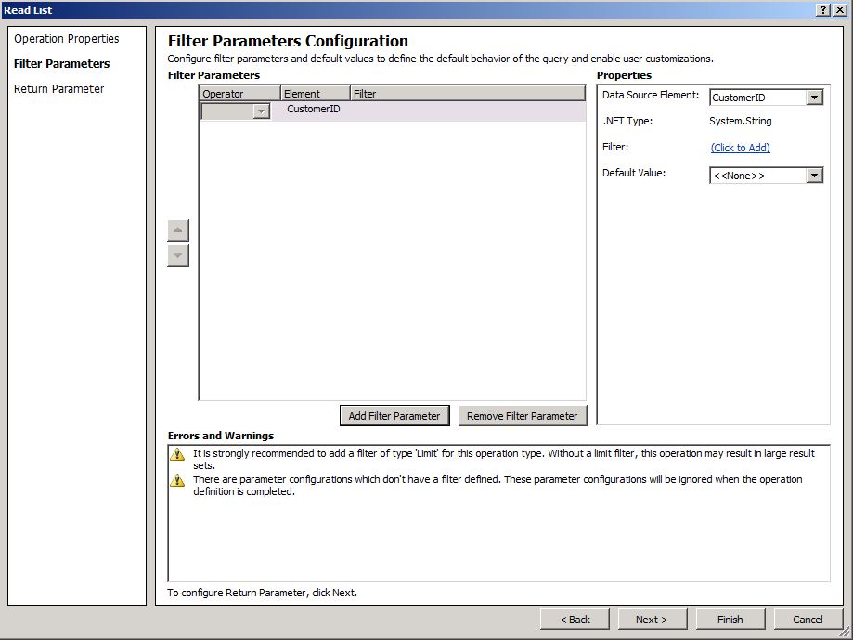Click the Default Value label

pos(634,173)
